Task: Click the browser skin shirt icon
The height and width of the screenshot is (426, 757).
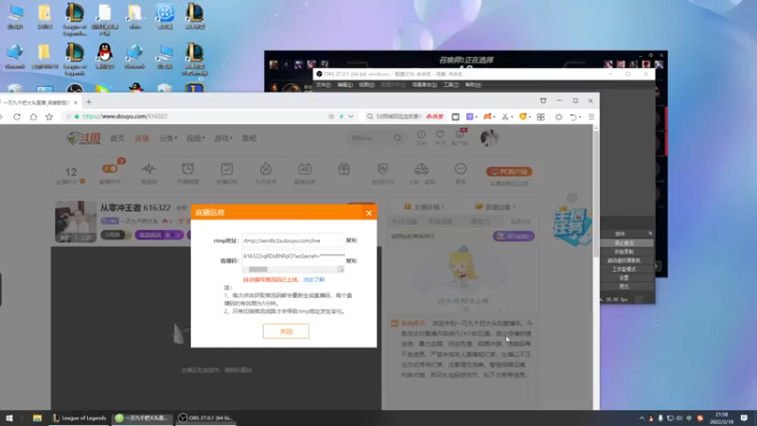Action: coord(543,100)
